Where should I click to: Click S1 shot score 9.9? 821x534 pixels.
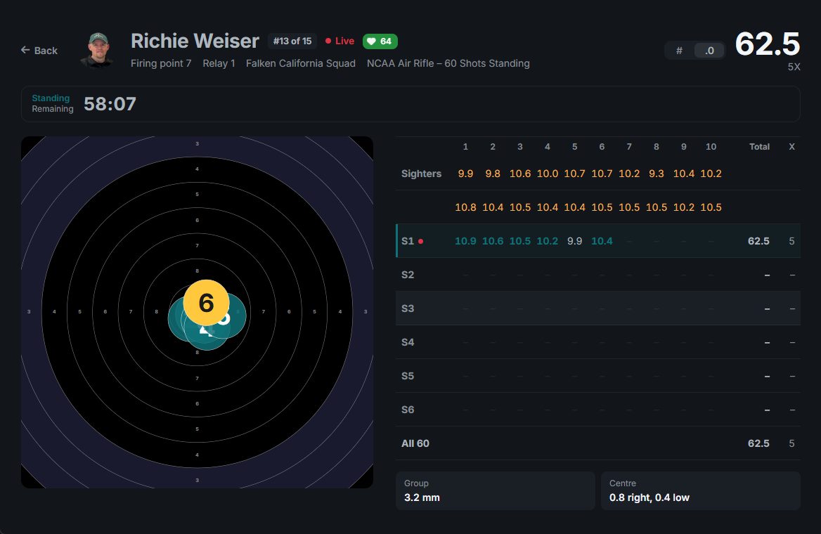pyautogui.click(x=574, y=241)
